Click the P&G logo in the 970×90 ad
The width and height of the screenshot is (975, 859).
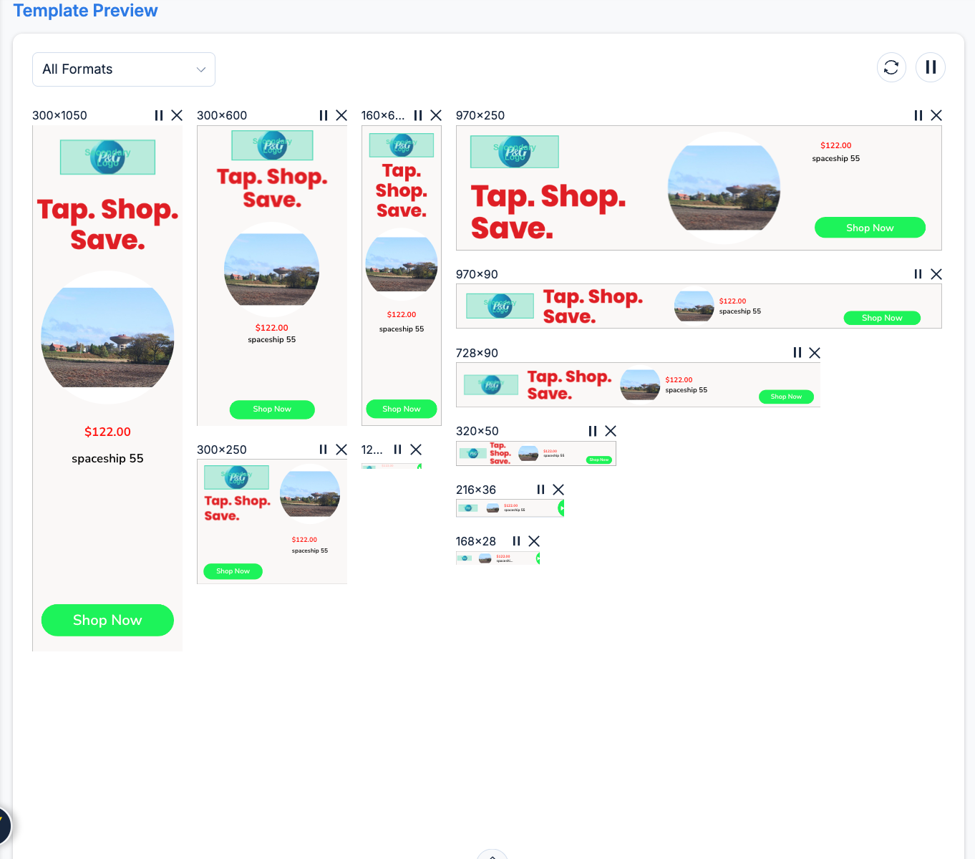500,306
